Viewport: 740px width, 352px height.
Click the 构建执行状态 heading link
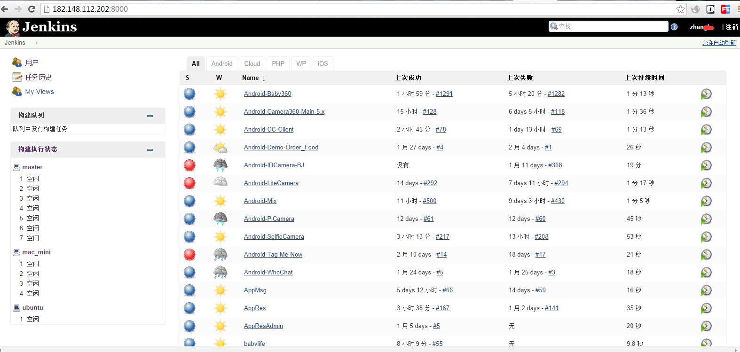tap(38, 149)
